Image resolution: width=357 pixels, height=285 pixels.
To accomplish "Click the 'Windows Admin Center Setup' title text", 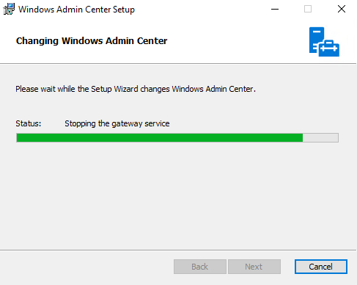I will point(76,10).
